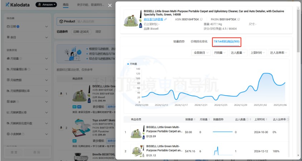Open the 上架时间 dropdown above the chart

coord(258,53)
